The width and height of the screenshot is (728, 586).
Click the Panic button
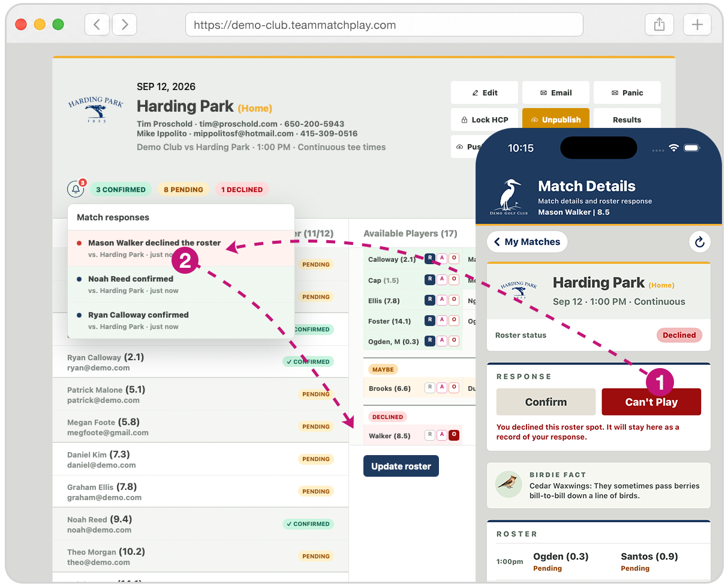pyautogui.click(x=627, y=92)
